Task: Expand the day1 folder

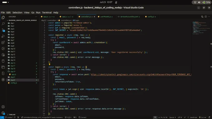Action: [22, 23]
